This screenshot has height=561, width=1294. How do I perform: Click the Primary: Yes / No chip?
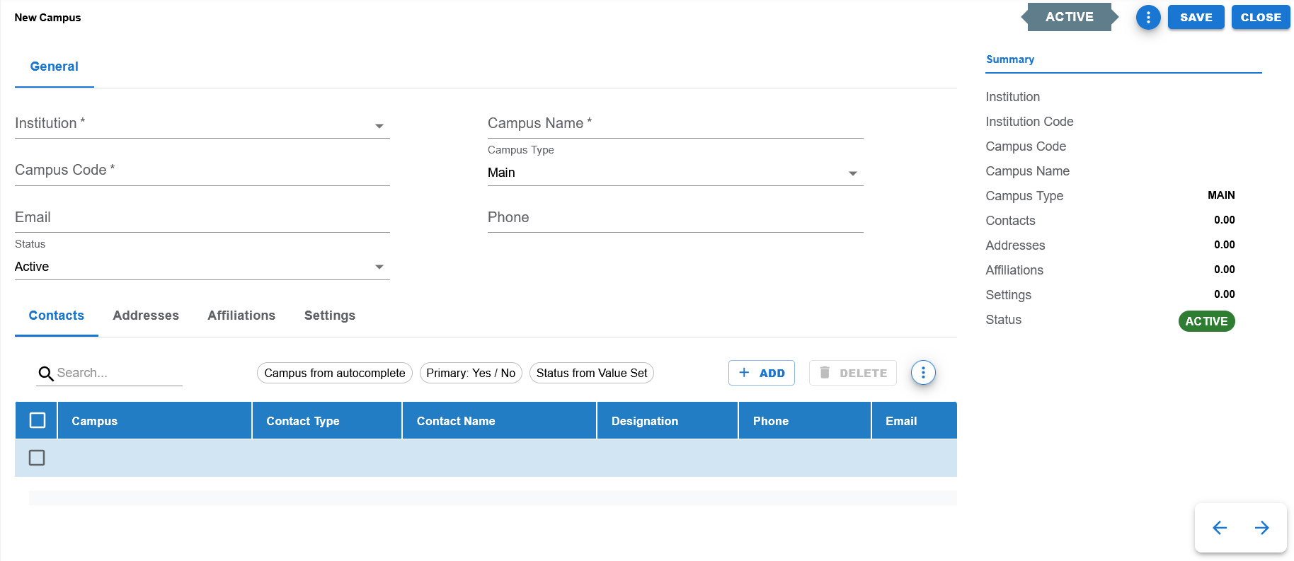(x=471, y=373)
